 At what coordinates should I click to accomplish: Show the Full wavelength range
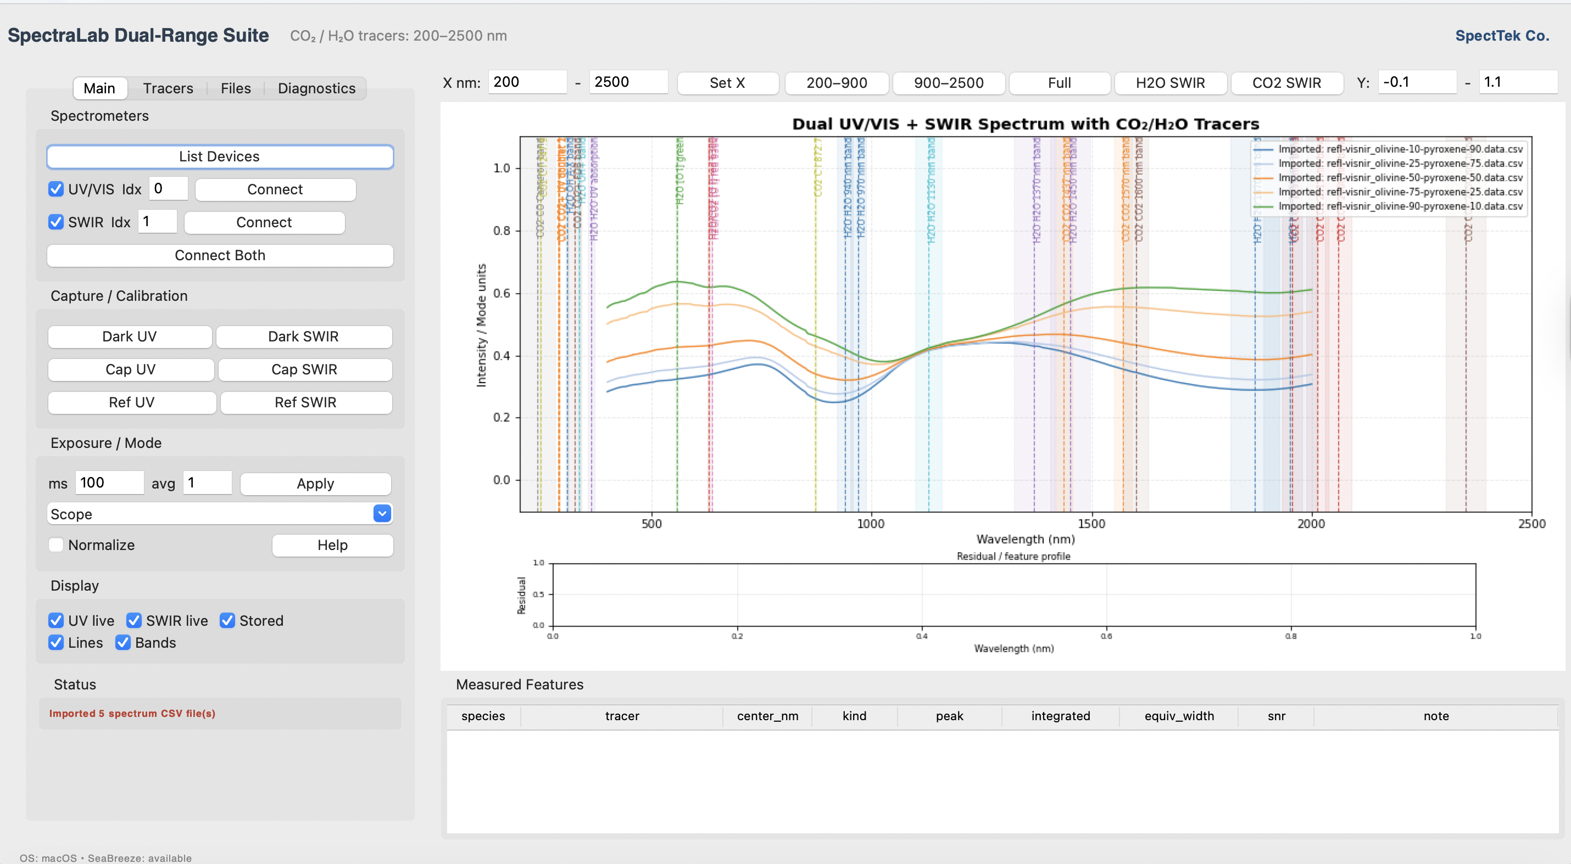click(1060, 83)
